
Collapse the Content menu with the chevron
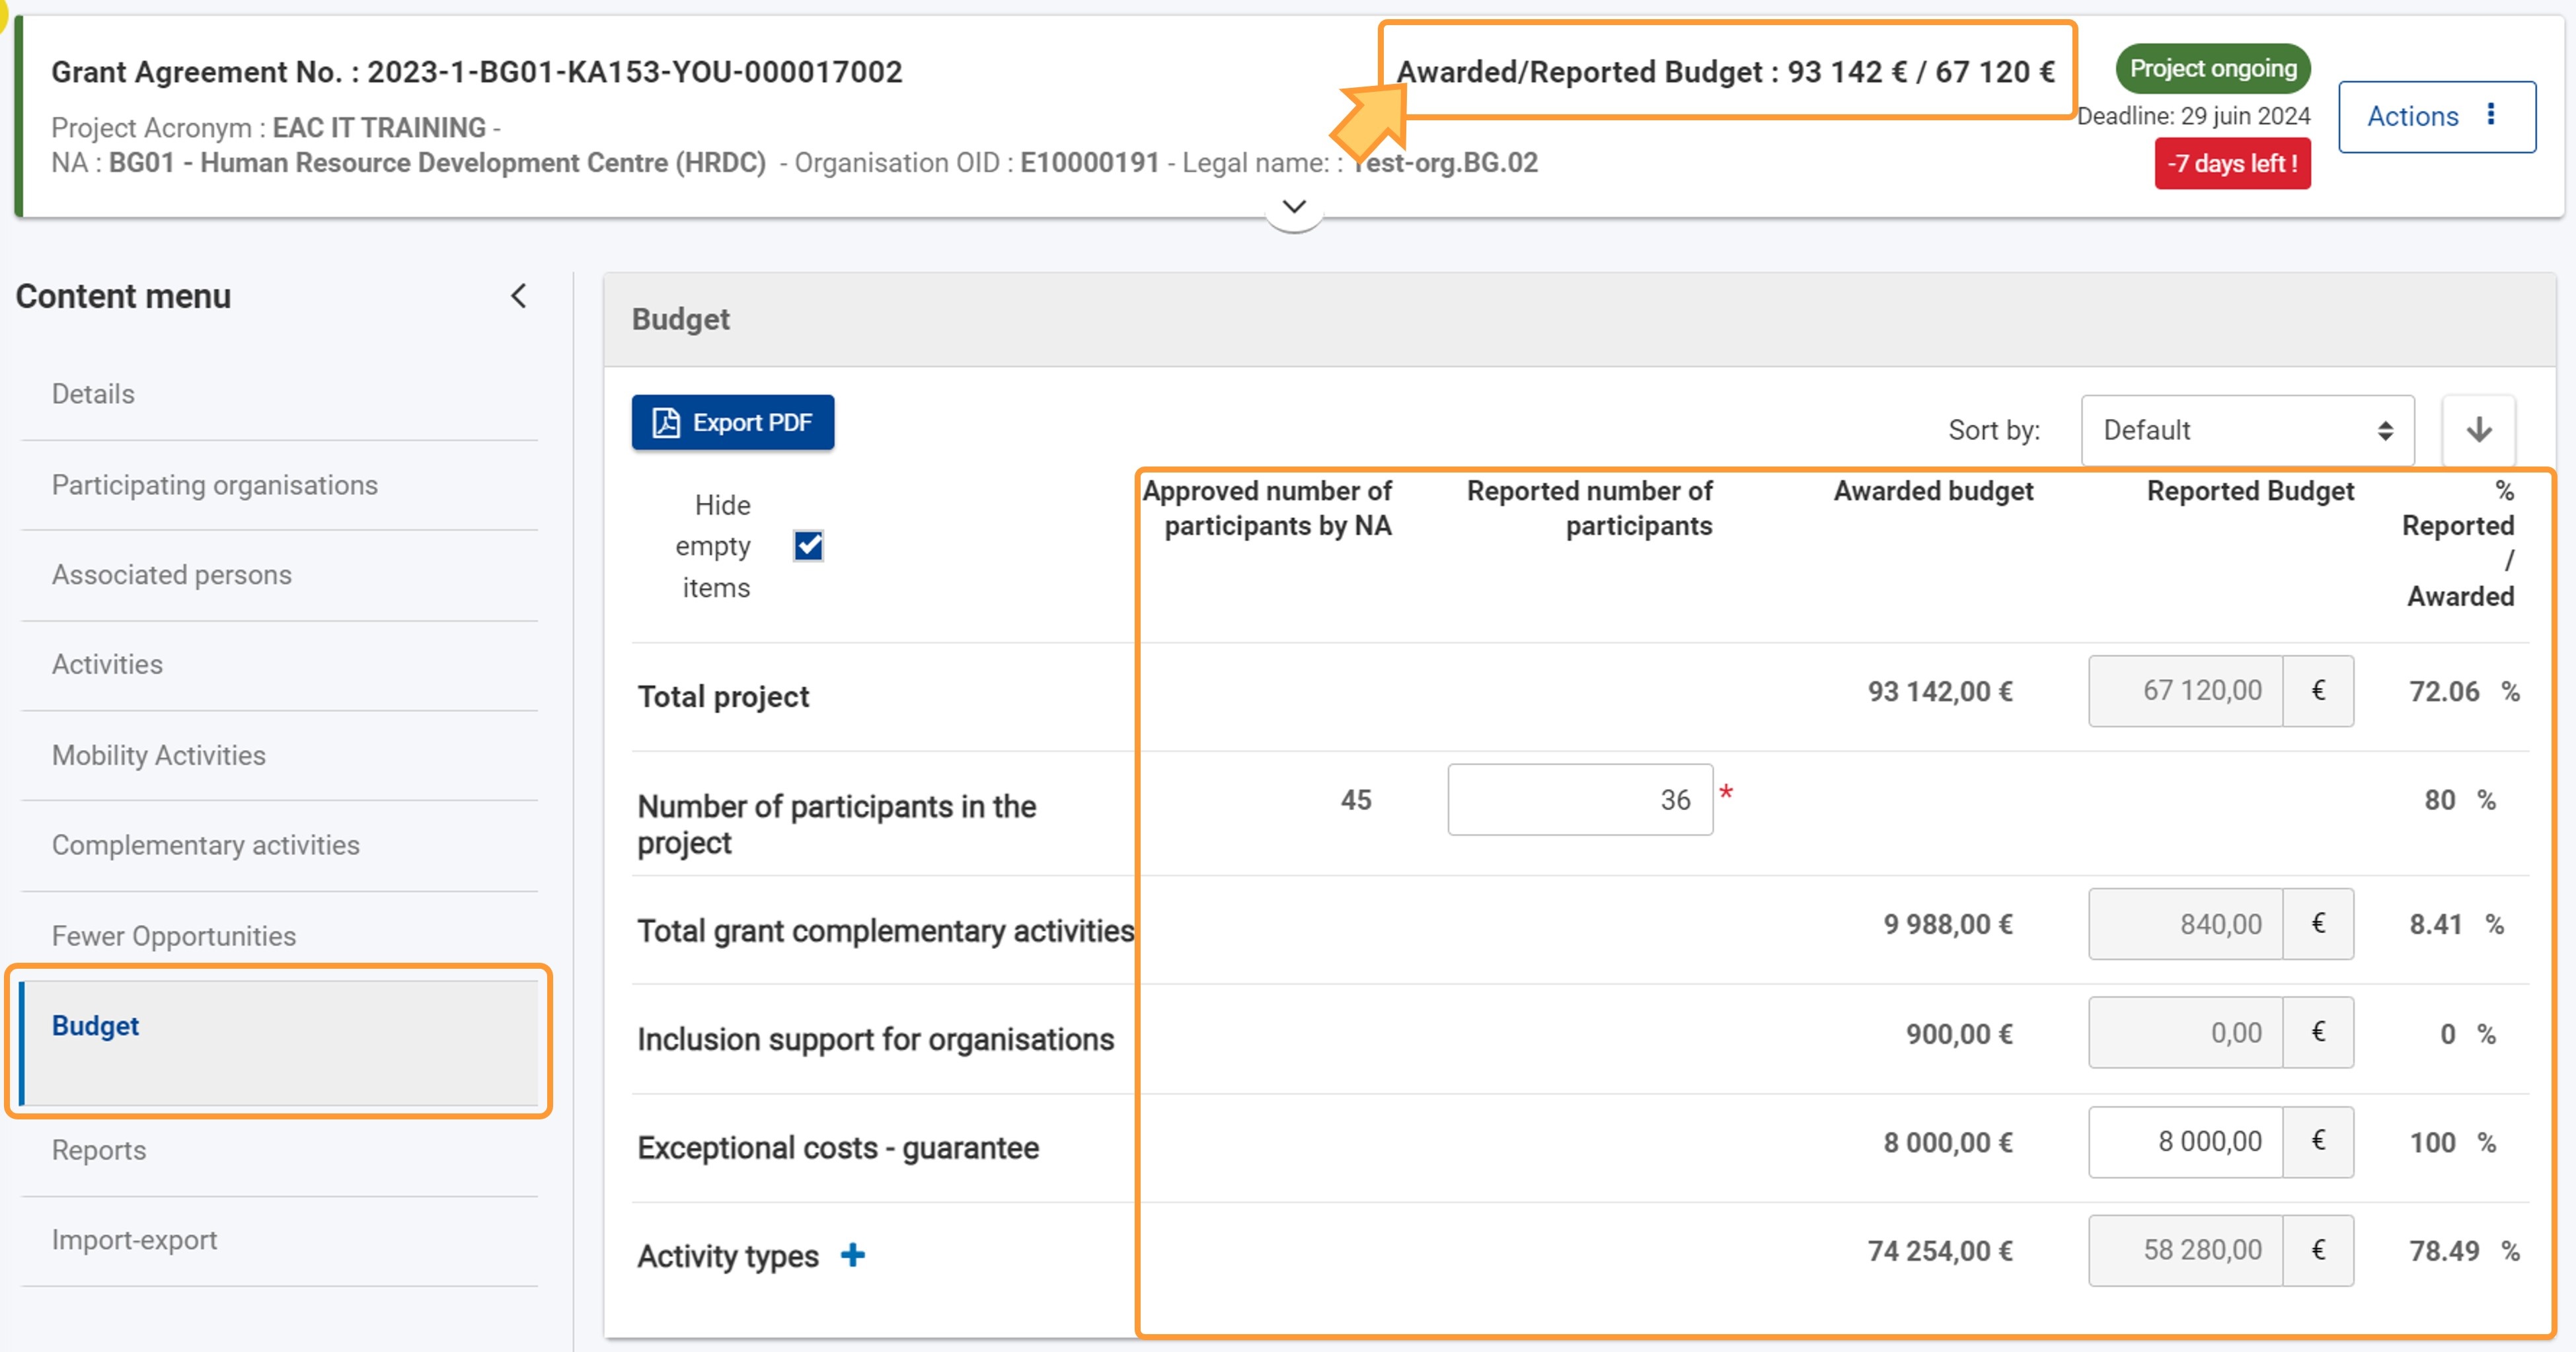pyautogui.click(x=518, y=296)
